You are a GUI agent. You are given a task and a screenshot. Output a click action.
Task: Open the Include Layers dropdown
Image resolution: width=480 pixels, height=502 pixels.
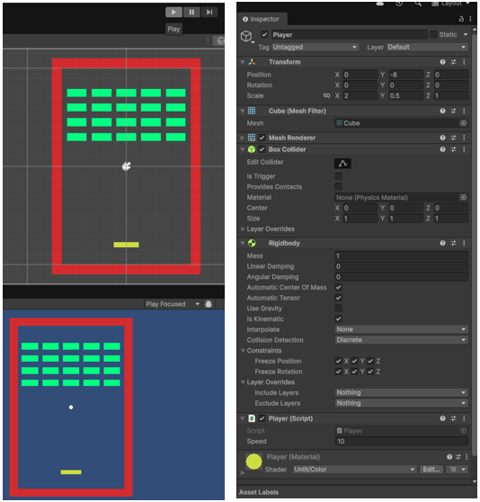pos(401,392)
